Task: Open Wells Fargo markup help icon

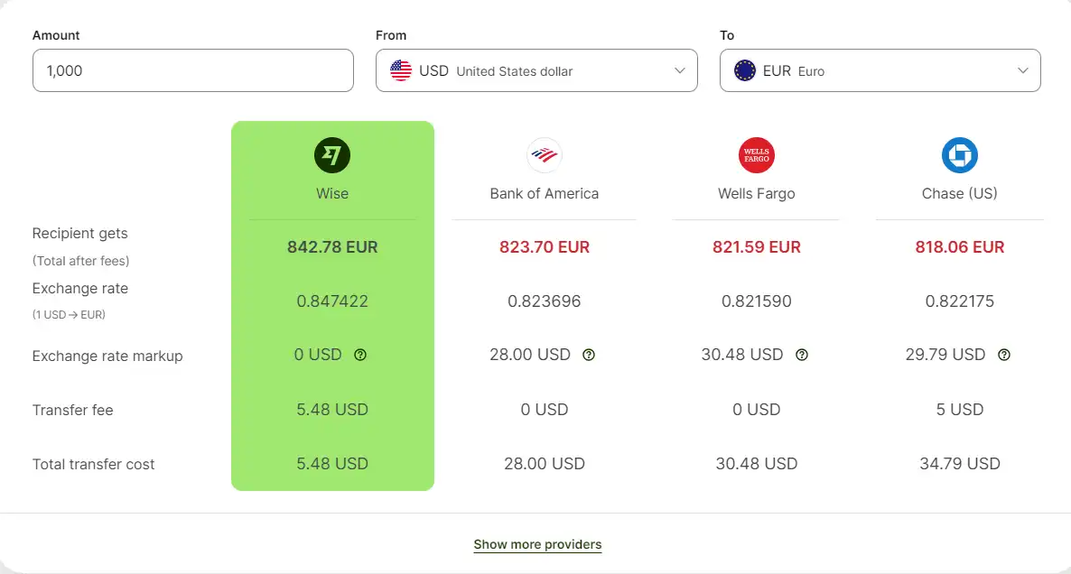Action: [801, 355]
